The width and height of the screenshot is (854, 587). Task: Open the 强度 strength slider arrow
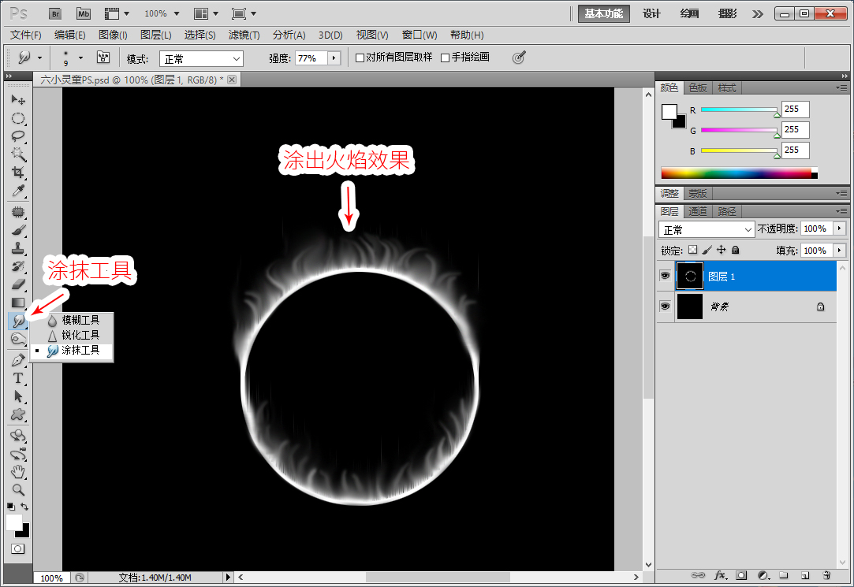pyautogui.click(x=334, y=58)
